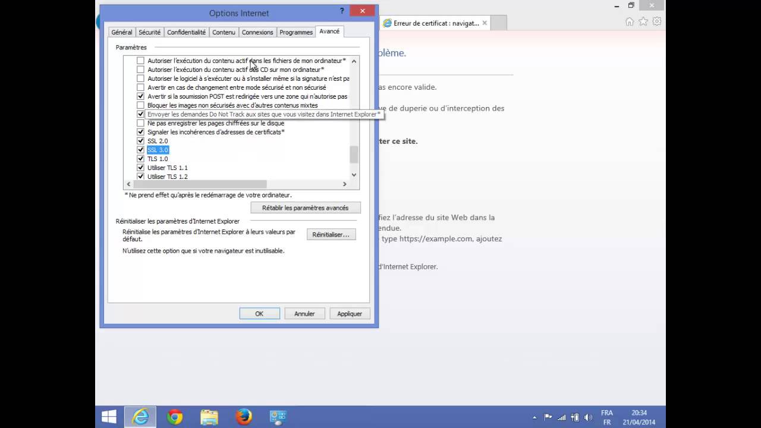Select the TLS 1.0 list item text
The image size is (761, 428).
coord(158,159)
